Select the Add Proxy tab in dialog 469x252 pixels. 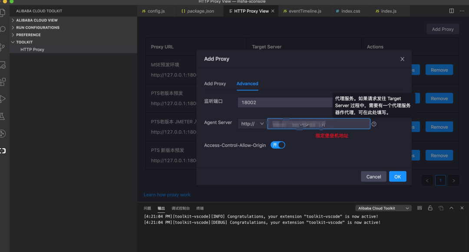pyautogui.click(x=215, y=83)
